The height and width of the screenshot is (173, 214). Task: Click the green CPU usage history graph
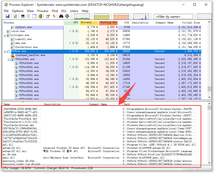(x=82, y=16)
